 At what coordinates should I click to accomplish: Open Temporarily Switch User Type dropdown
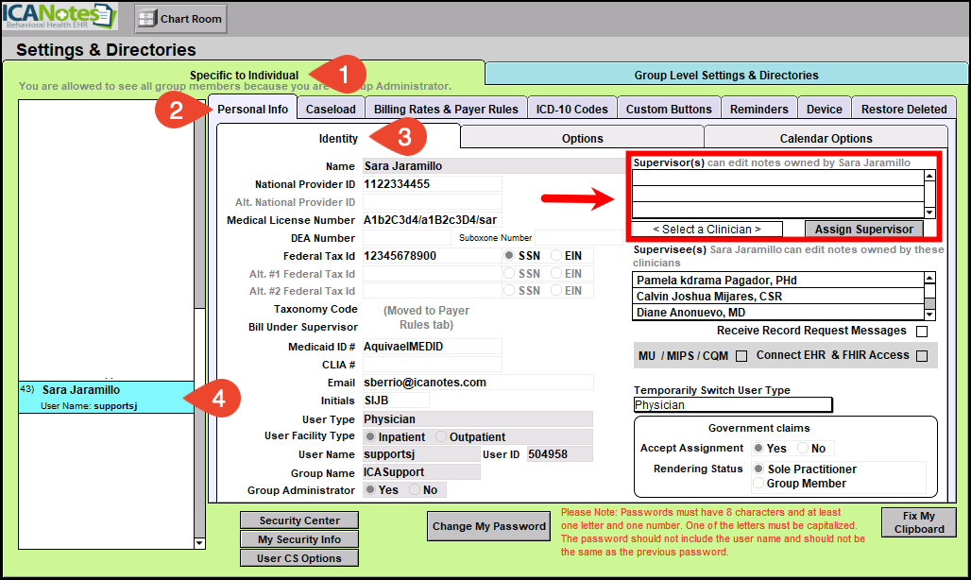pyautogui.click(x=733, y=405)
